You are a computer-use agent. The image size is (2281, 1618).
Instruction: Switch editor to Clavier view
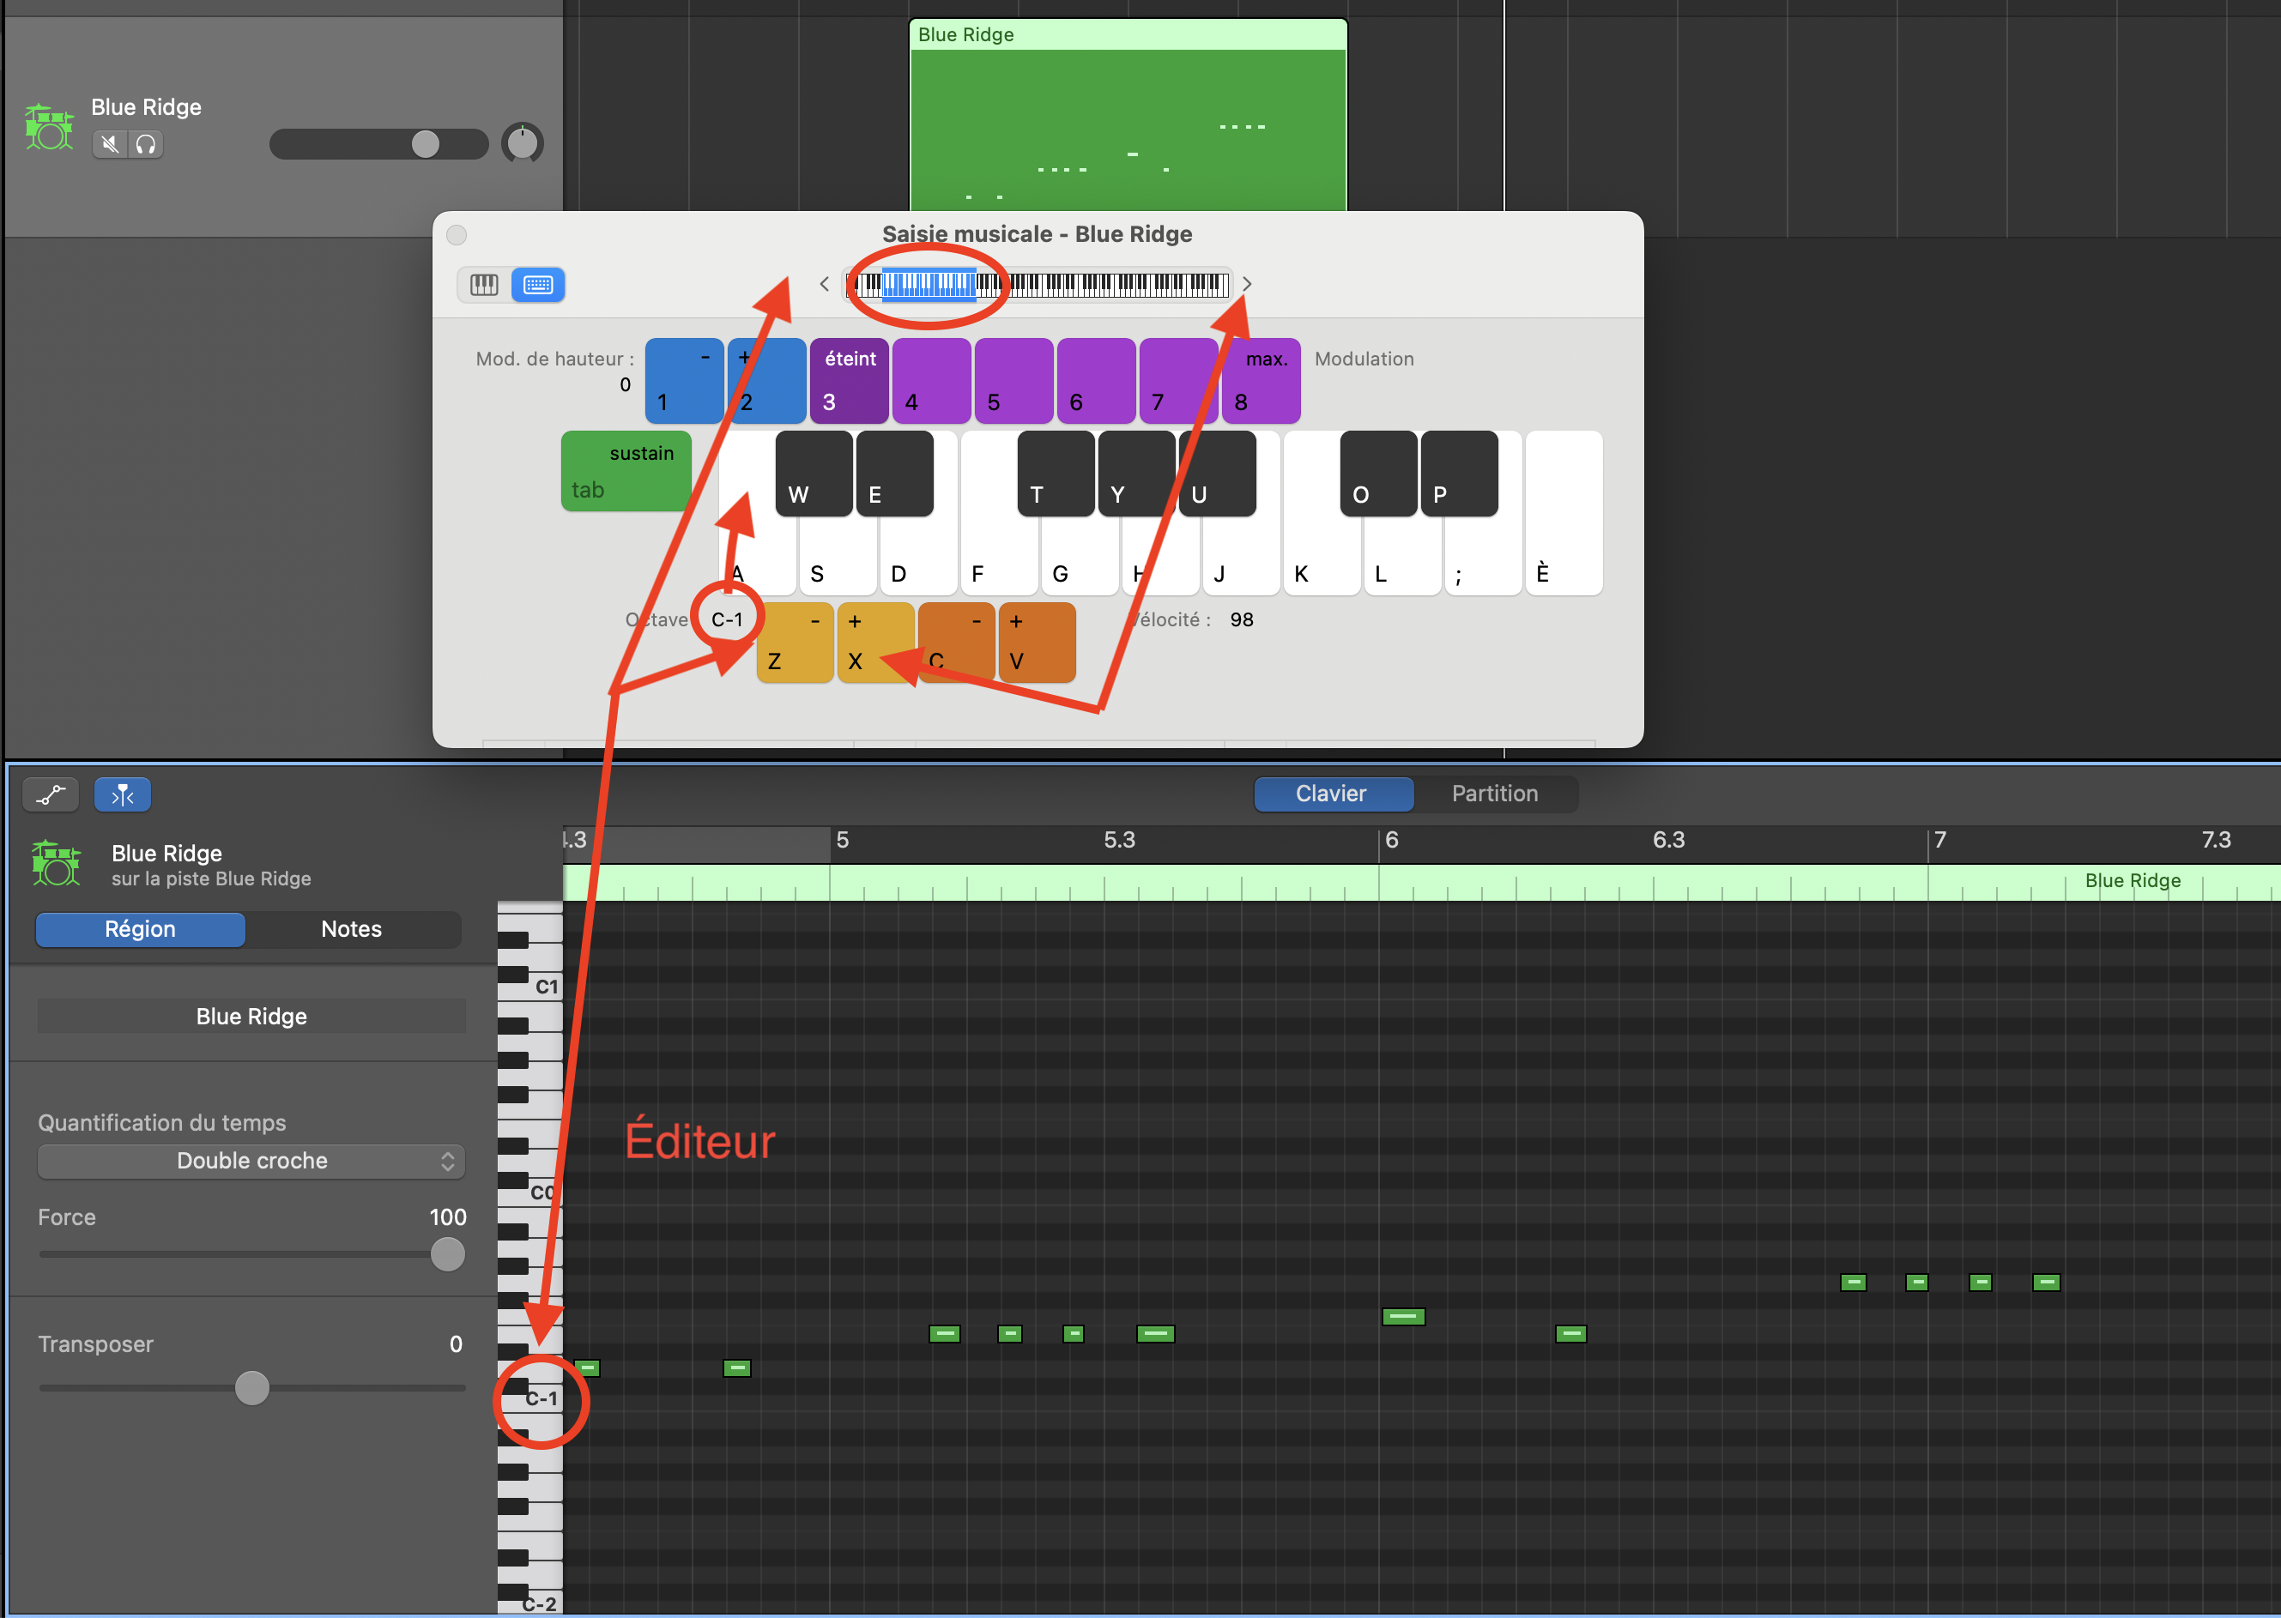tap(1333, 794)
